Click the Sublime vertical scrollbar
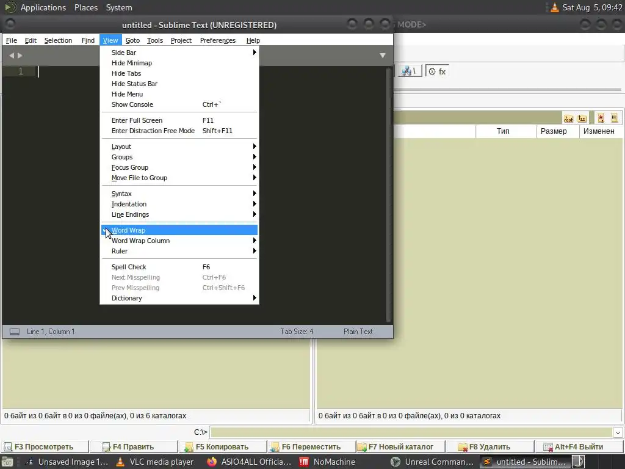Screen dimensions: 625x469 tap(389, 195)
